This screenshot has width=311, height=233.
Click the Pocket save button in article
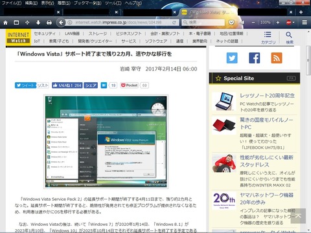click(130, 85)
